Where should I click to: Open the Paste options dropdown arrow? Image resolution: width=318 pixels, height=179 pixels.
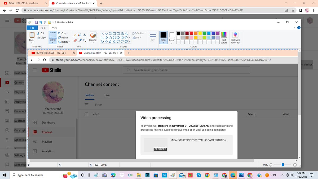tap(32, 42)
